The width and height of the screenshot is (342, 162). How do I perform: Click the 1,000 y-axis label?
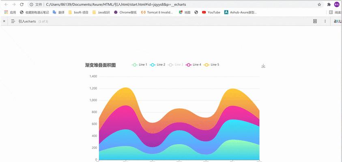tap(93, 100)
